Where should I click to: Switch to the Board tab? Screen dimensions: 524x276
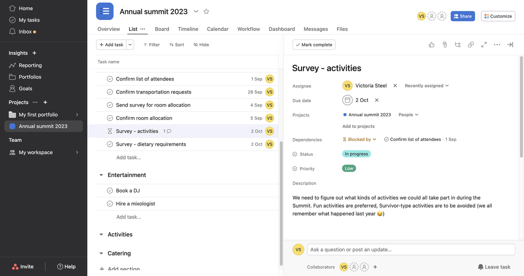tap(162, 29)
